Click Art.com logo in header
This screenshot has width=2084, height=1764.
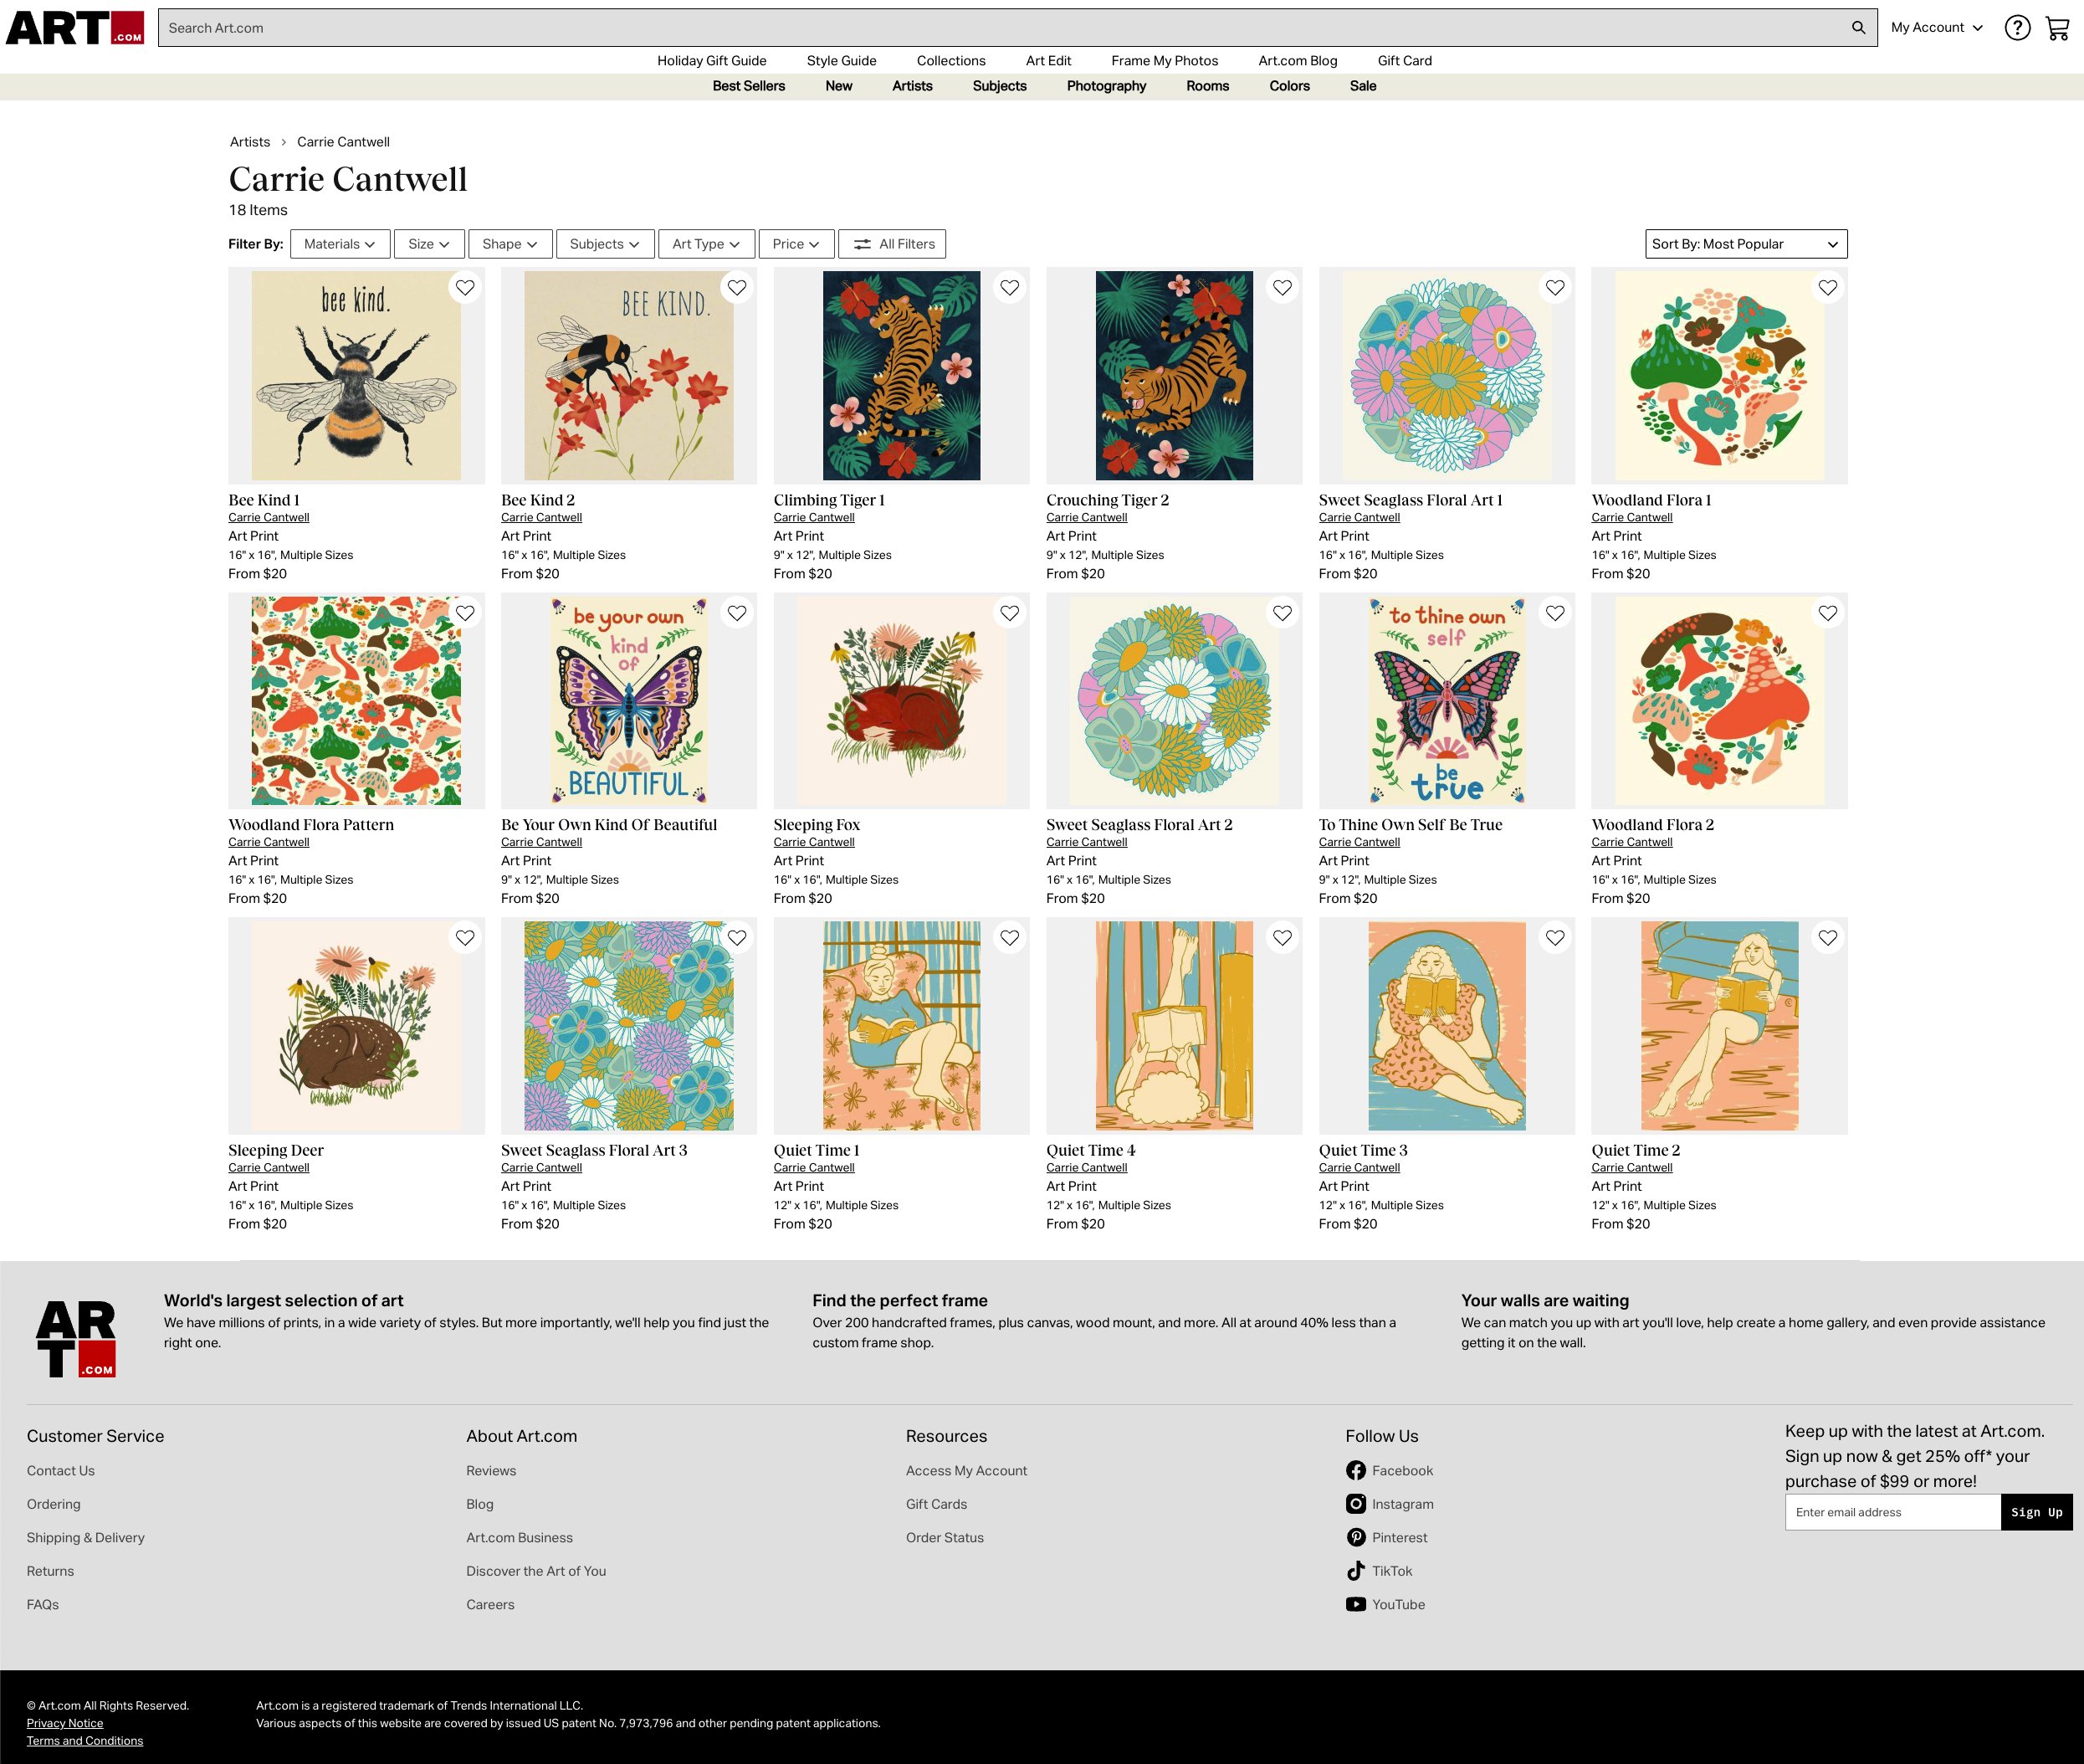75,28
